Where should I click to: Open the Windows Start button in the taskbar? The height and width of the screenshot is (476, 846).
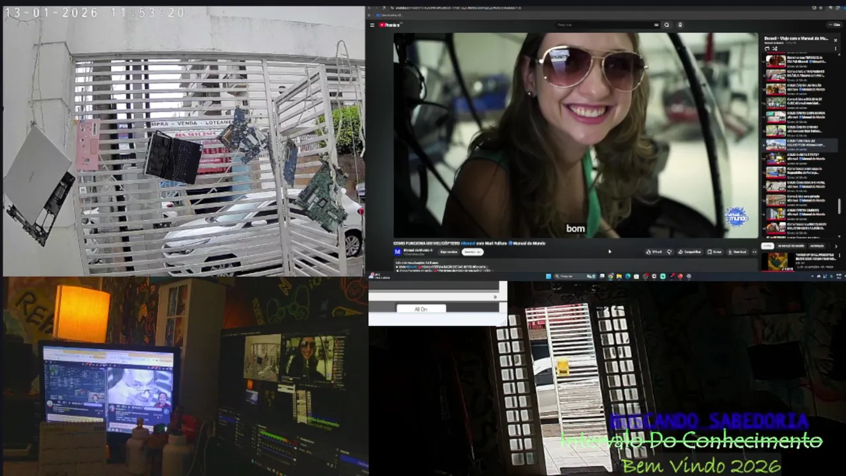pos(549,276)
